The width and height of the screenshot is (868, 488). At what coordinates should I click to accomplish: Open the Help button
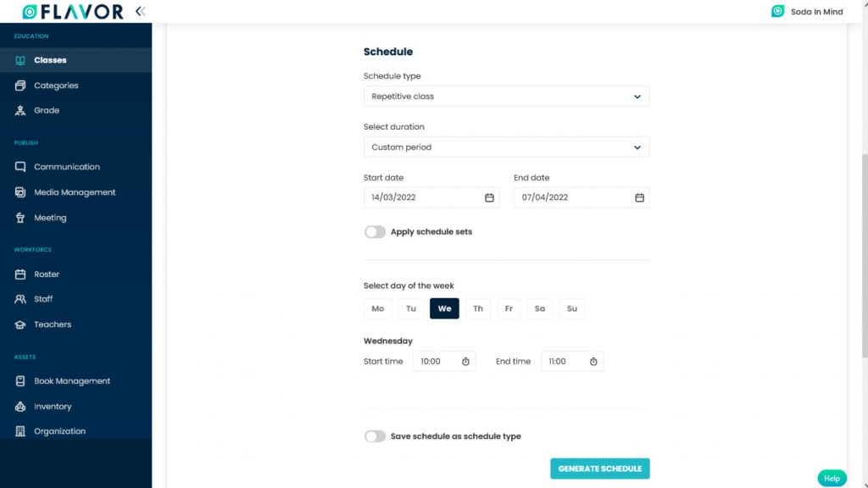click(x=832, y=478)
